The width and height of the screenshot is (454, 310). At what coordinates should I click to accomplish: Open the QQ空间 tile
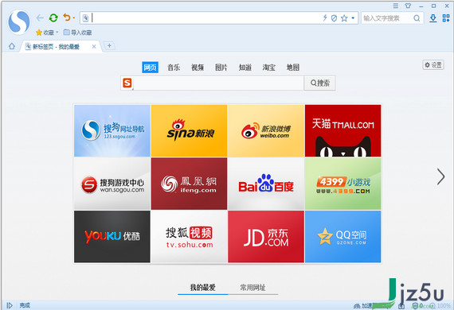(343, 237)
